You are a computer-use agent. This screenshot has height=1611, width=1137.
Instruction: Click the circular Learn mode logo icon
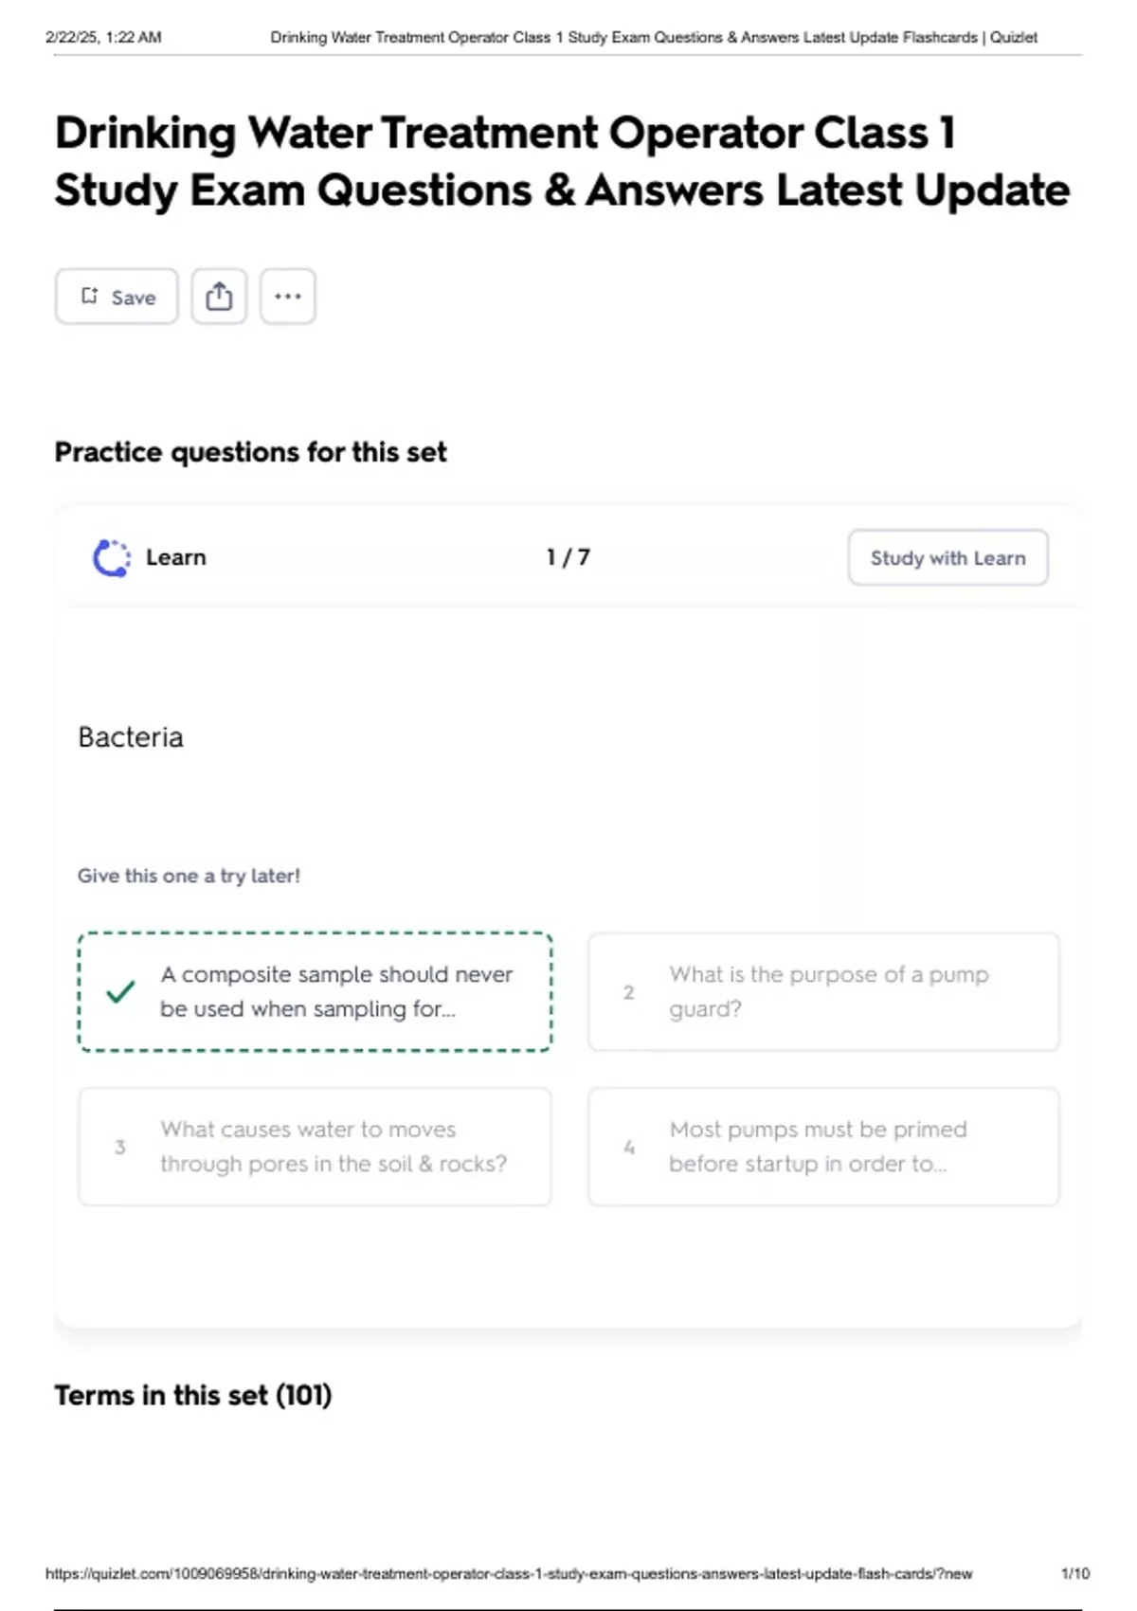[x=112, y=558]
